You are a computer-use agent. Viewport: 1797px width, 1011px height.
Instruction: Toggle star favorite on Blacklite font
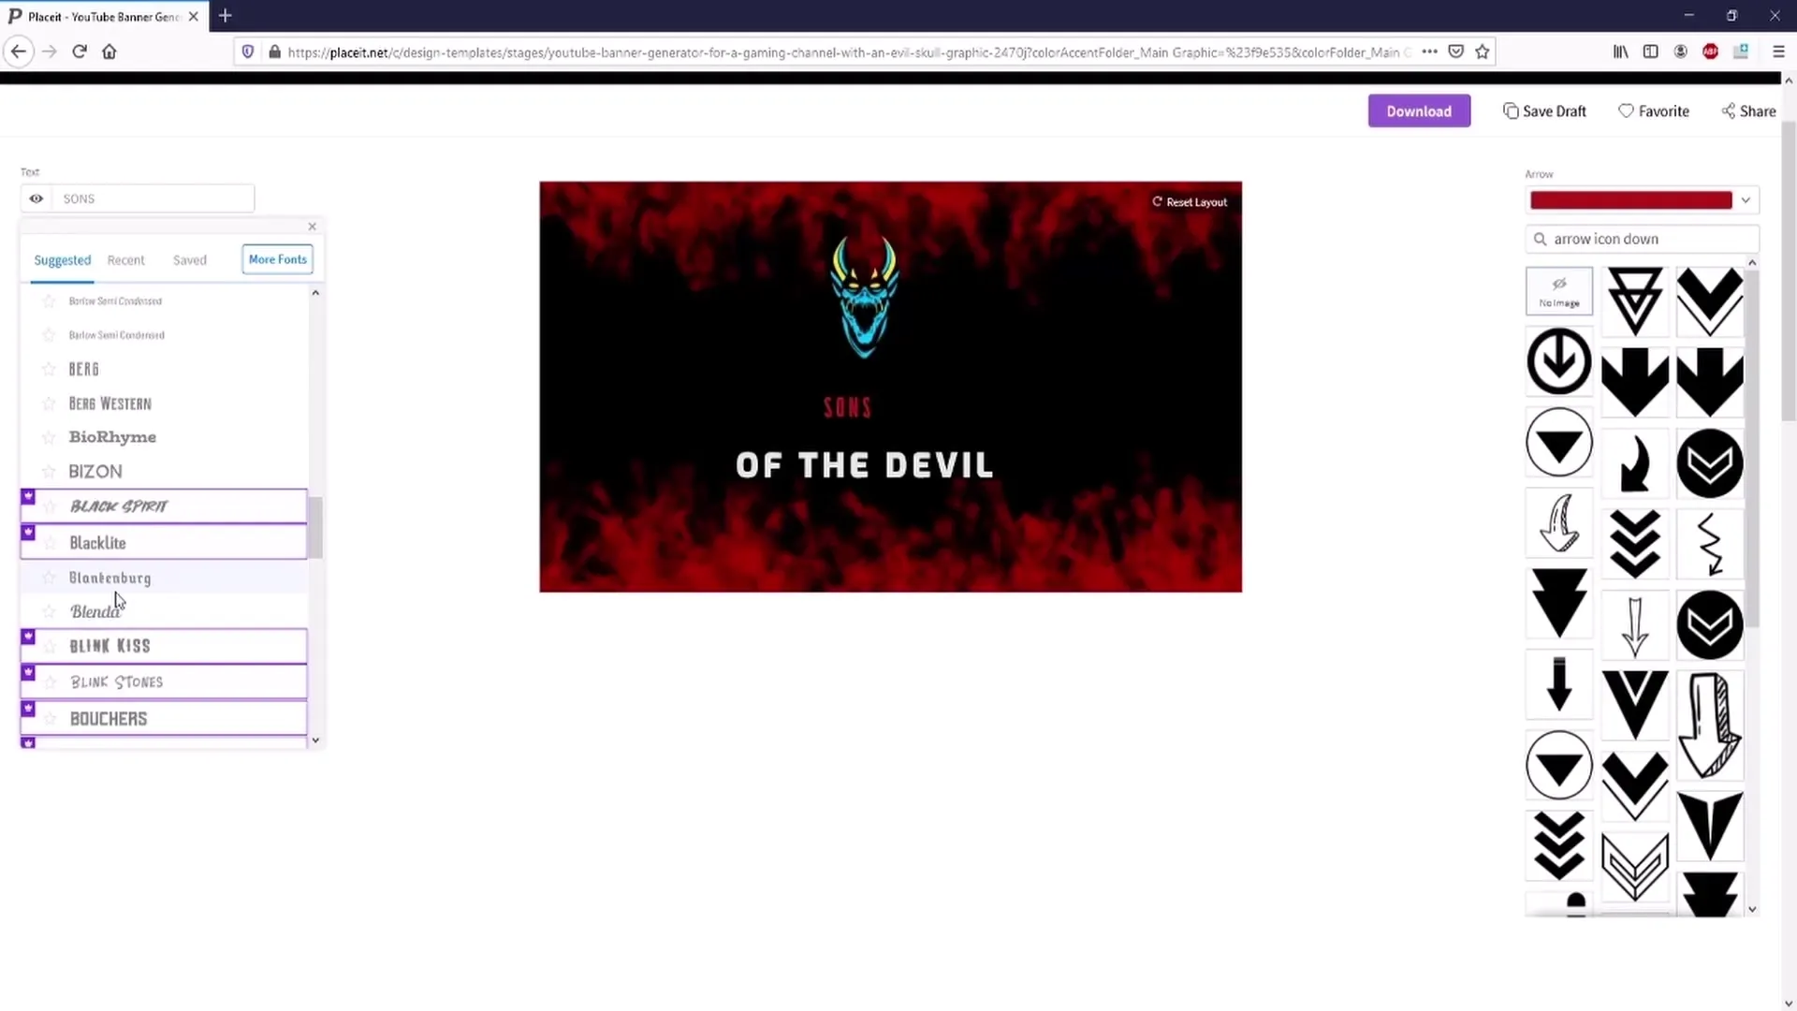point(51,542)
